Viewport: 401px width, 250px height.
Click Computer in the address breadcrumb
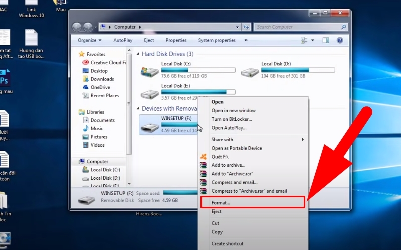[125, 27]
